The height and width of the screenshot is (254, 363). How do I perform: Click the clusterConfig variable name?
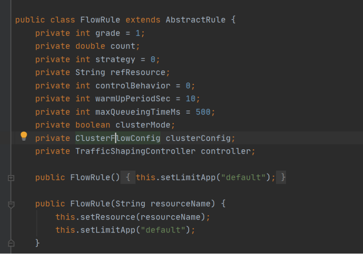(x=198, y=138)
